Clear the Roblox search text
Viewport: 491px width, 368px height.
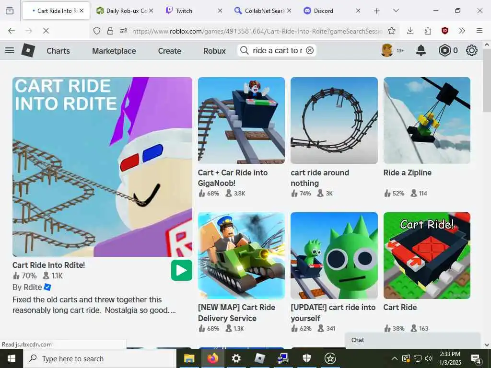coord(310,50)
